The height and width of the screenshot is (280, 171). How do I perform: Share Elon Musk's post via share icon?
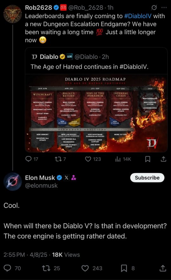coord(162,268)
